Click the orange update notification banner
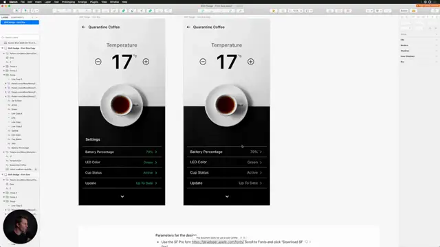 click(x=428, y=5)
